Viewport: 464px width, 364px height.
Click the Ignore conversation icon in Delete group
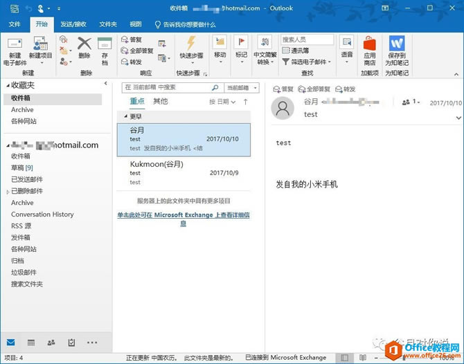point(64,39)
